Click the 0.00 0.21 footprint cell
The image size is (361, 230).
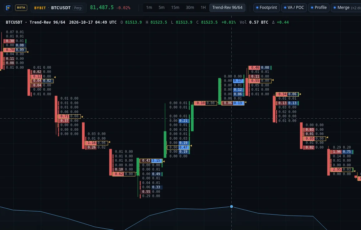pyautogui.click(x=179, y=121)
